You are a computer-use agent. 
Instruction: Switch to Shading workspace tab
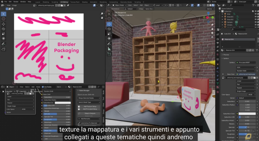click(x=85, y=2)
